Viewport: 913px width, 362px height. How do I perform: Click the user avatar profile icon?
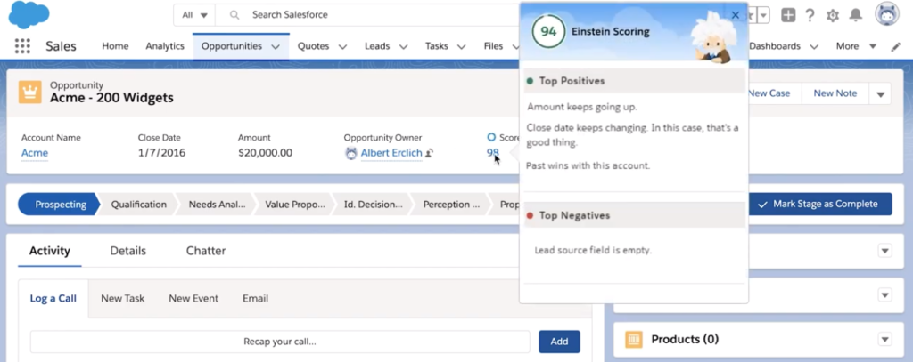(886, 14)
